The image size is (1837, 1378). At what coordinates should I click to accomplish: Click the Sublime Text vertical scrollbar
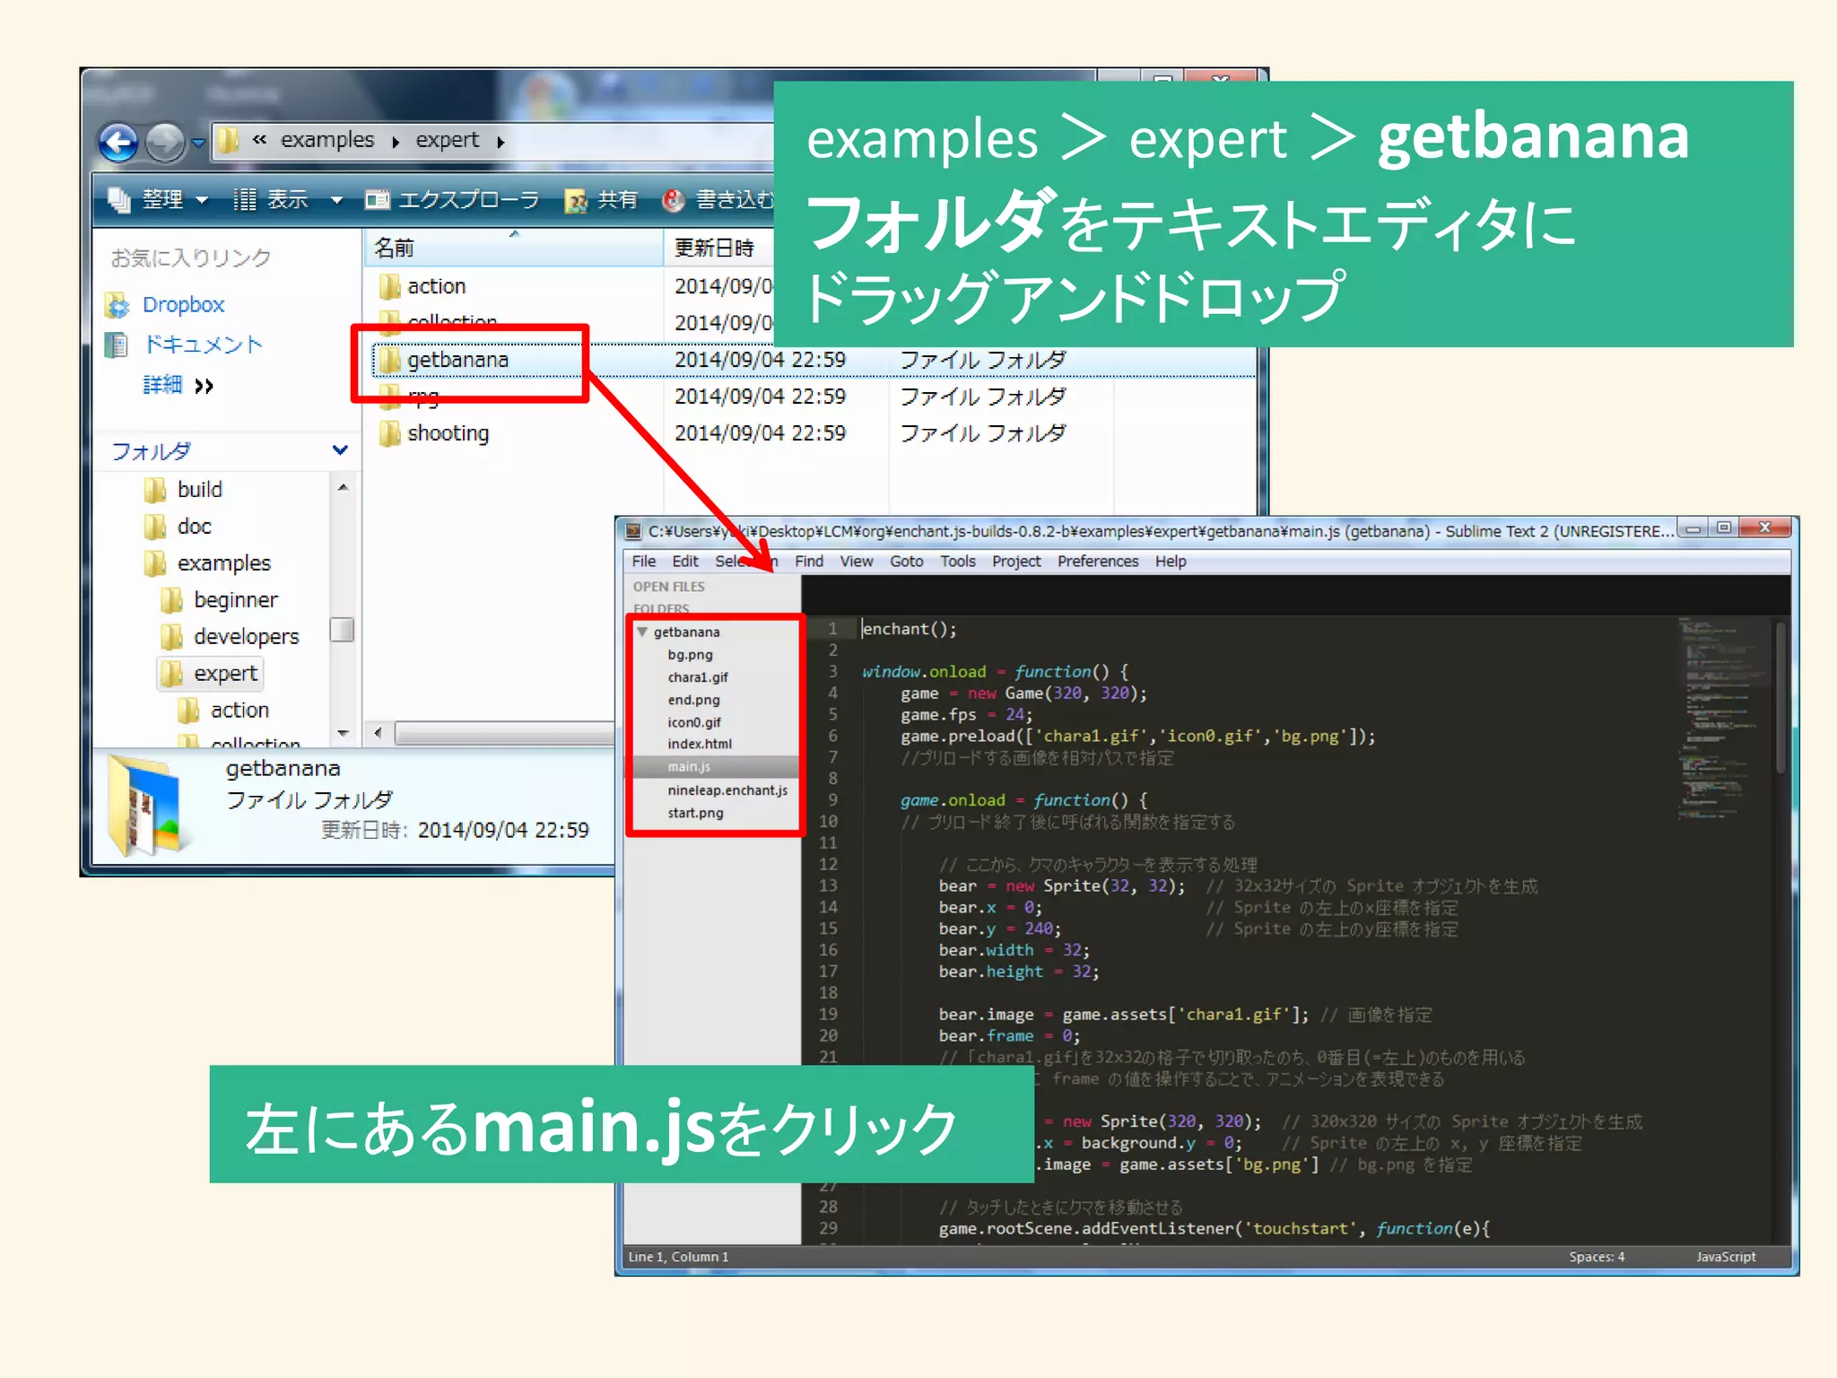(x=1780, y=698)
